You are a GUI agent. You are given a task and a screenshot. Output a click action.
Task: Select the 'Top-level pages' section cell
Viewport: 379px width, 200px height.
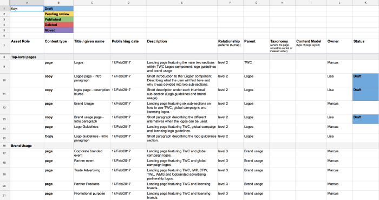click(27, 57)
